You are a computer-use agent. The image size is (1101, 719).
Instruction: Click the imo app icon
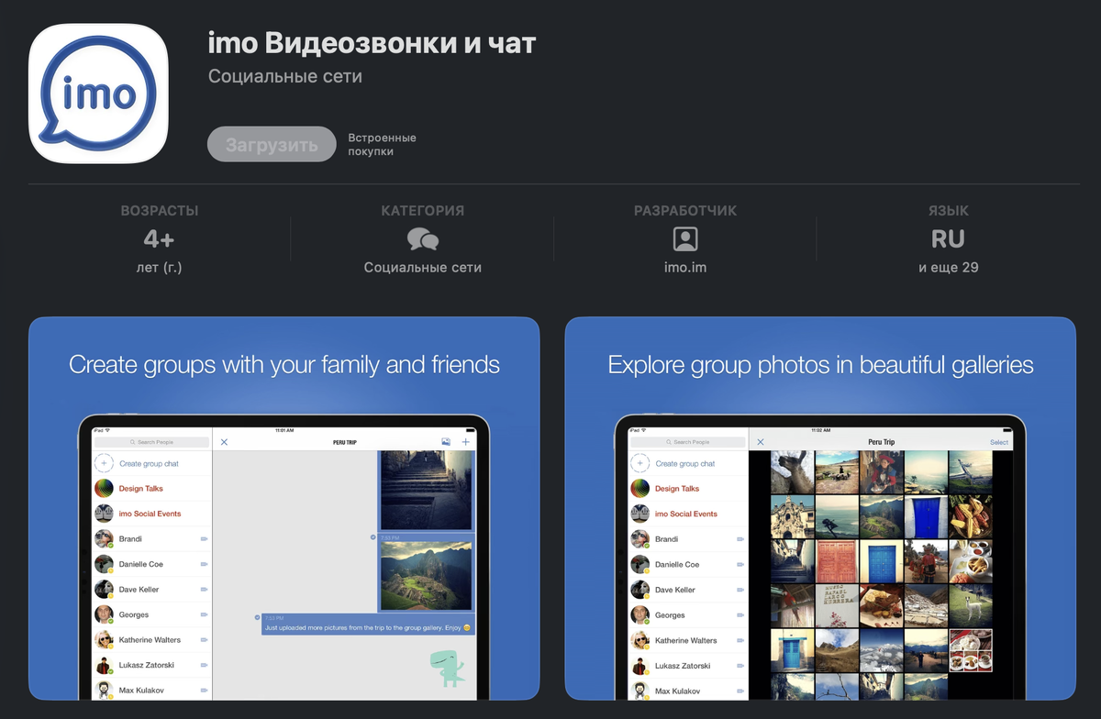coord(98,94)
